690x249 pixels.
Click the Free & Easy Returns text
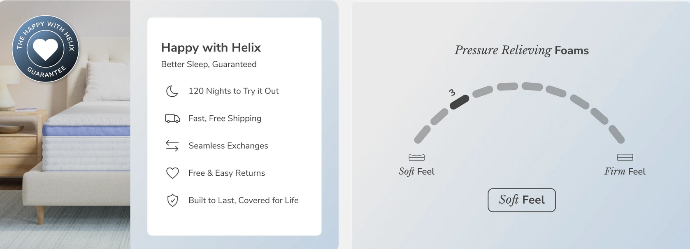226,173
